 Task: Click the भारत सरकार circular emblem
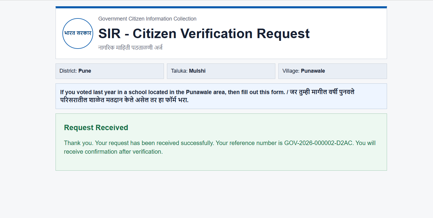pos(78,33)
